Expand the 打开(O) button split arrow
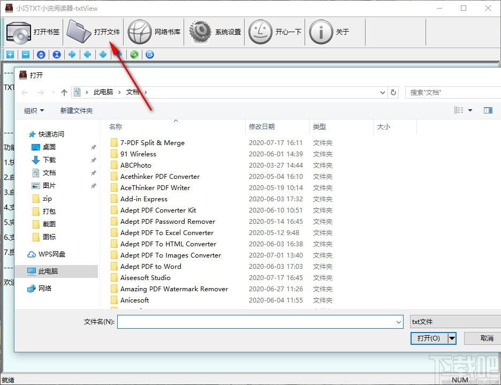 tap(452, 338)
